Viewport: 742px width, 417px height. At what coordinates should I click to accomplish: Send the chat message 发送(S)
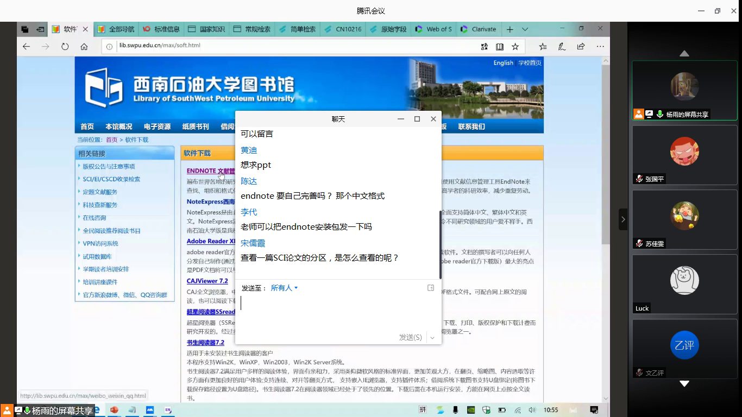410,337
